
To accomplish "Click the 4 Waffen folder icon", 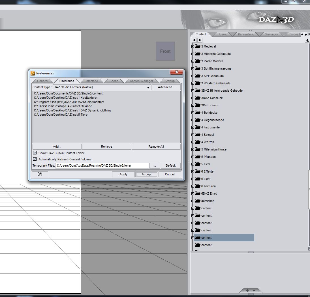I will [198, 142].
